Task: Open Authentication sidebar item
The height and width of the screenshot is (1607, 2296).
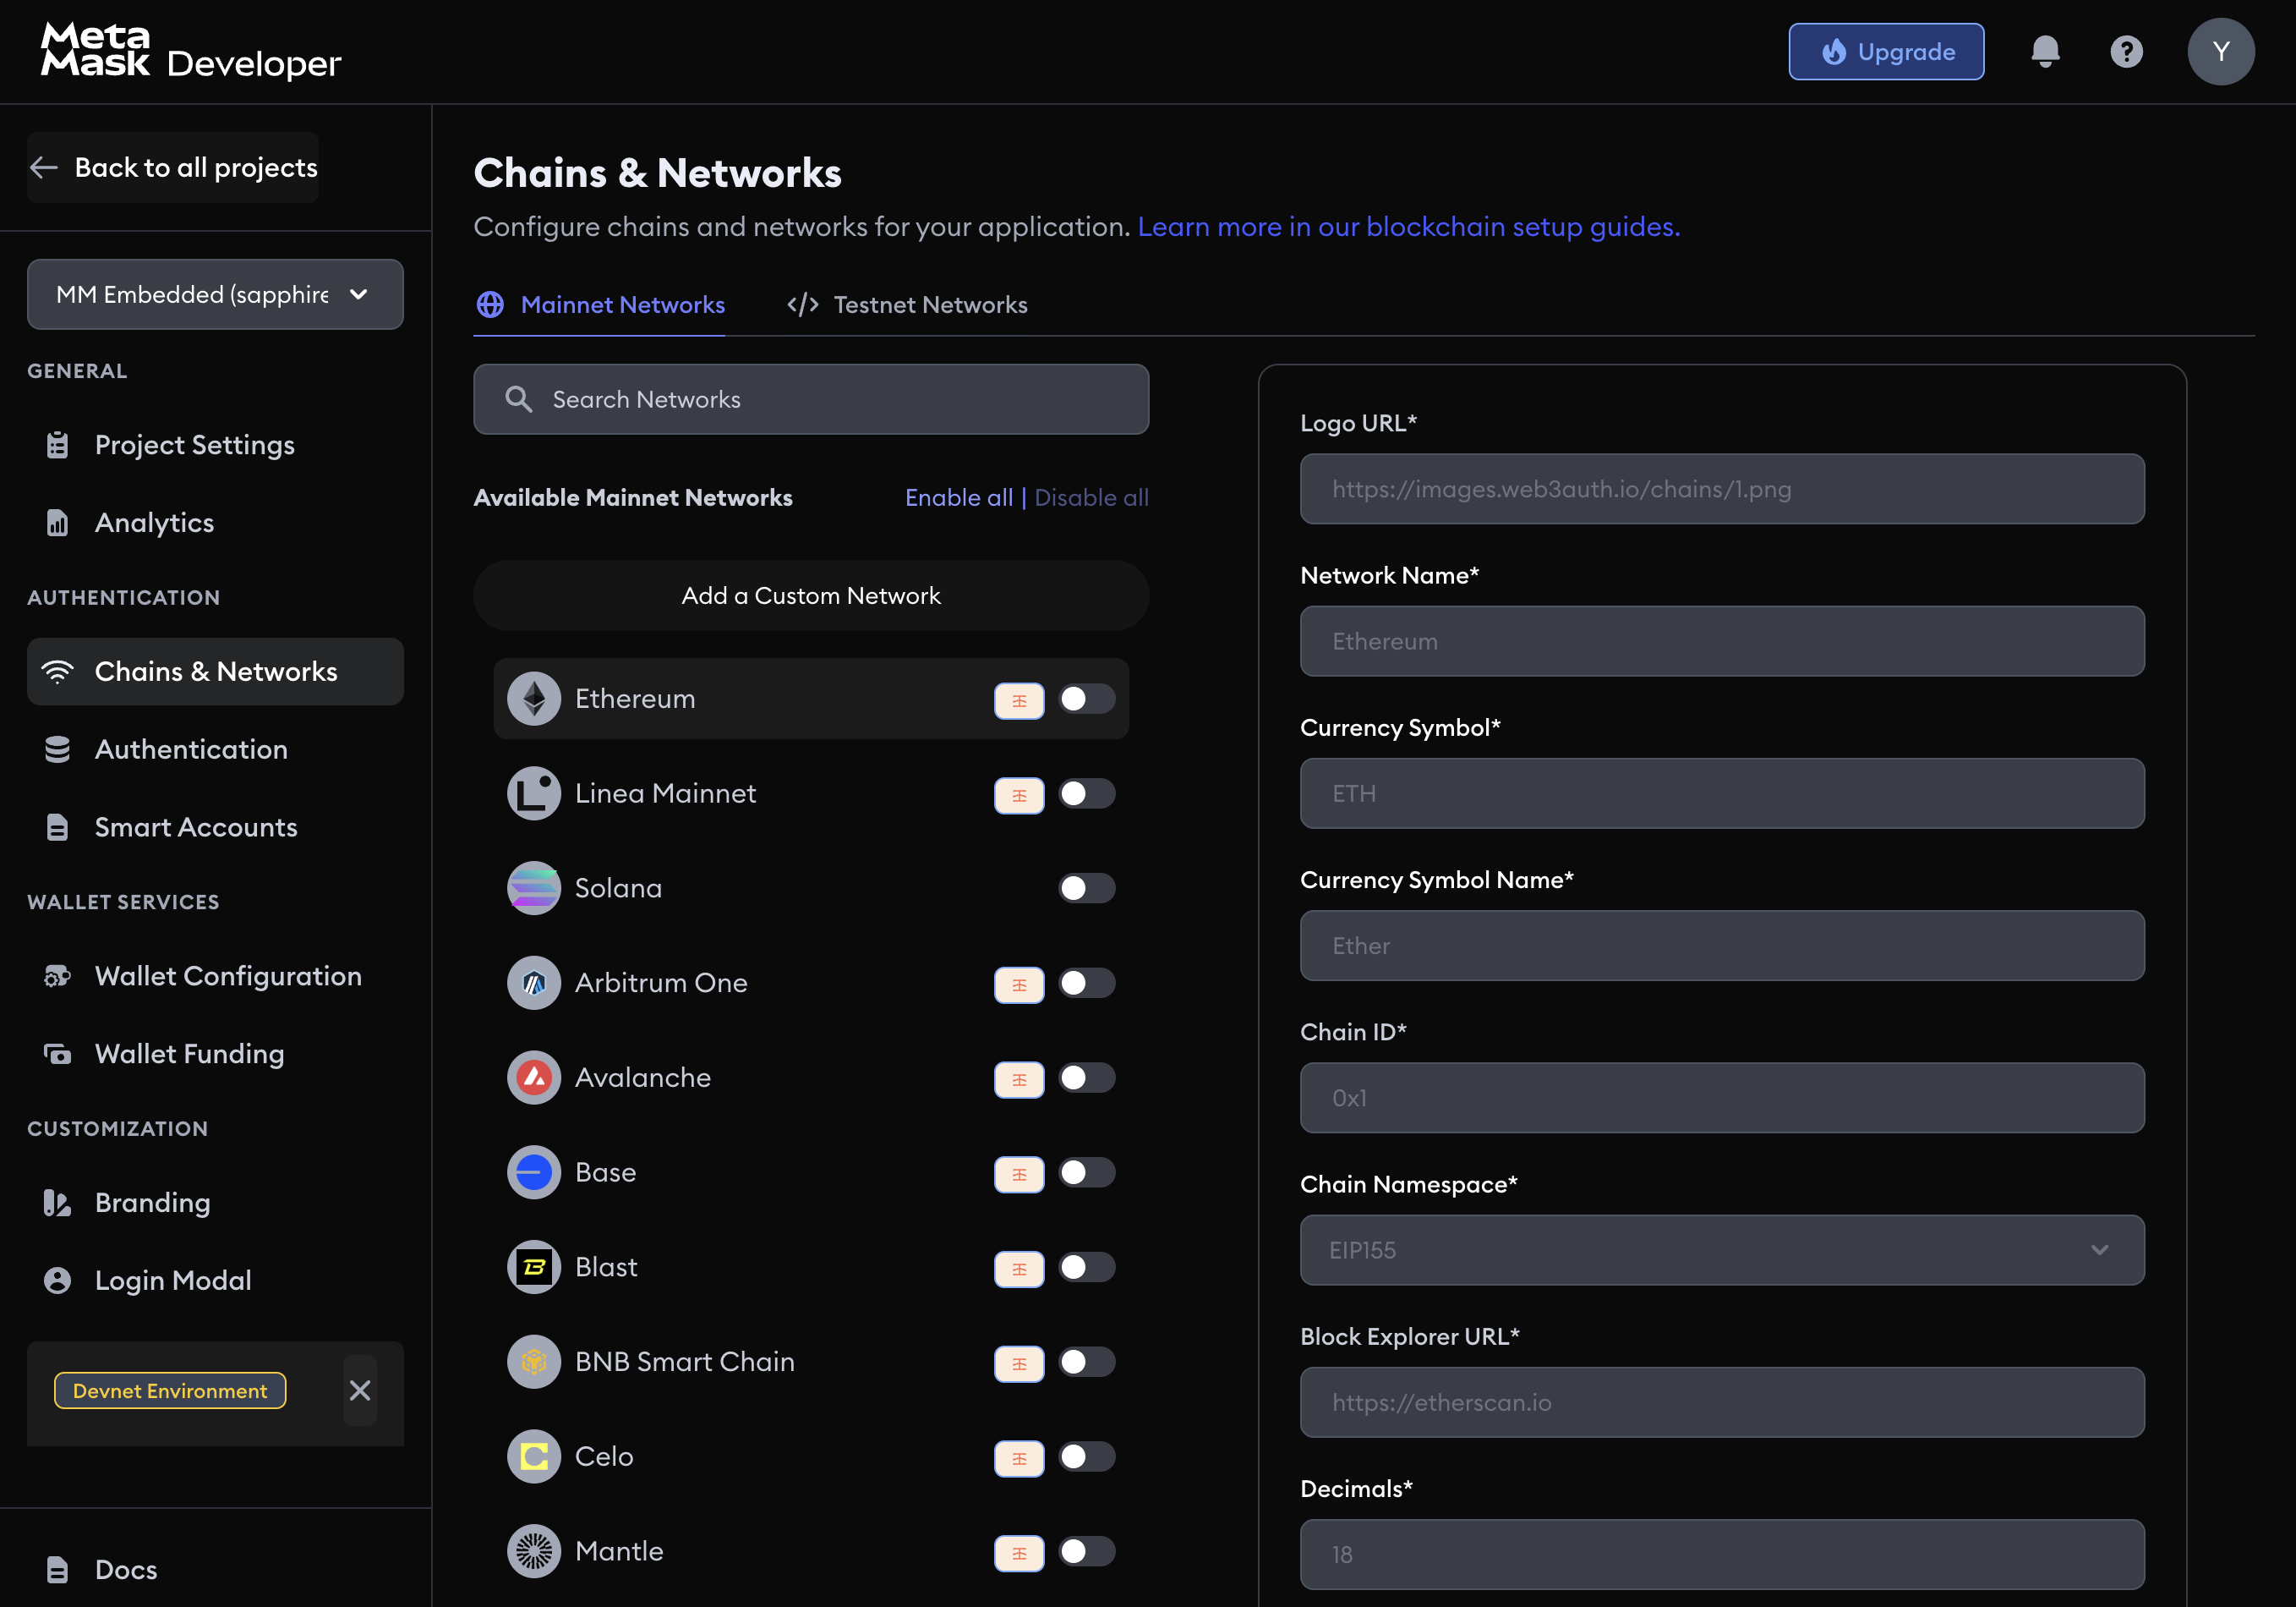Action: pos(215,749)
